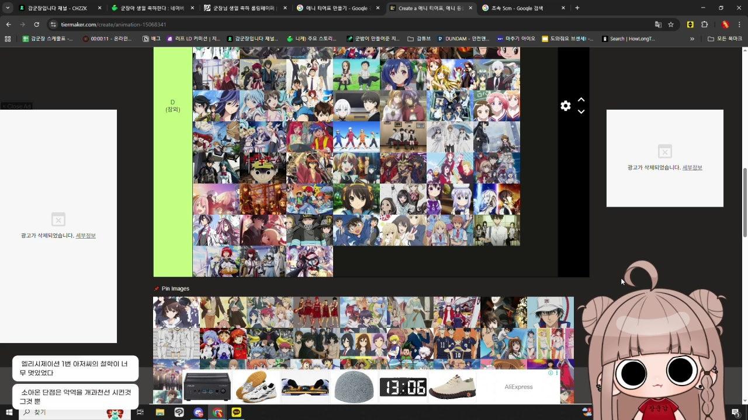Click the AliExpress ad logo
Screen dimensions: 748x420
[x=518, y=387]
